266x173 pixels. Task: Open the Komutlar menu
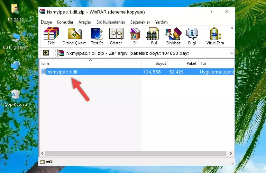[x=65, y=22]
